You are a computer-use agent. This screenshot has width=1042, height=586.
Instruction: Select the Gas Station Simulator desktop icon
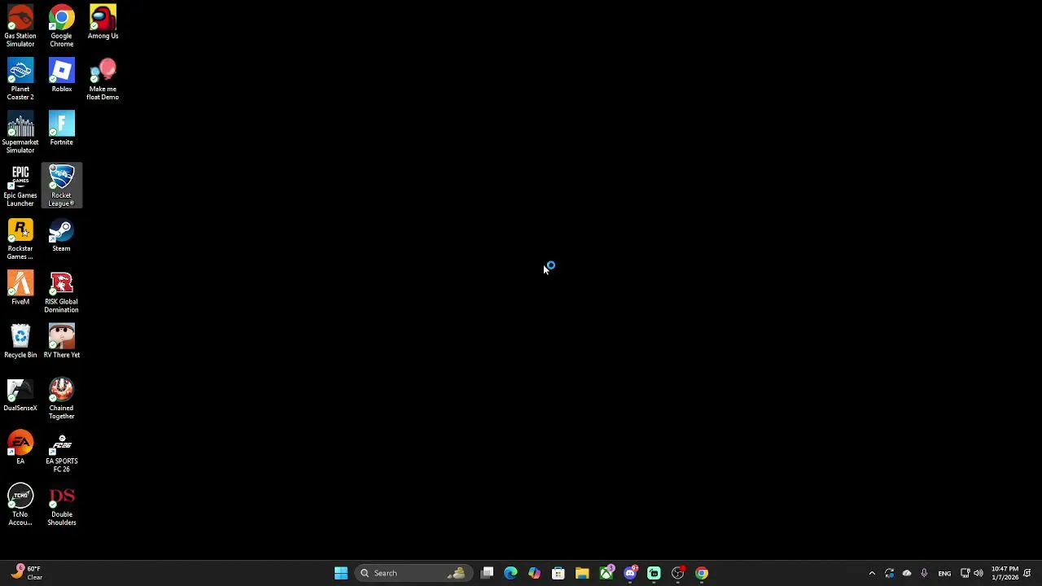(20, 26)
